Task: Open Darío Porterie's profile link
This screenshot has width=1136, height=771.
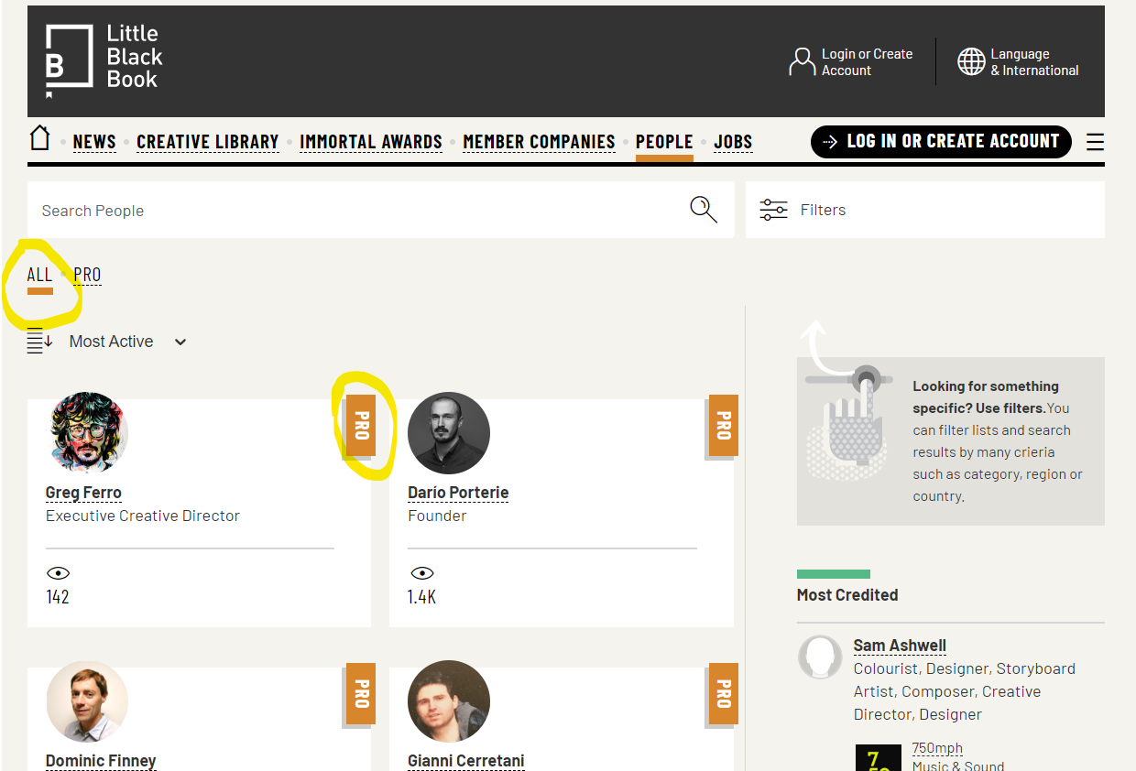Action: pos(458,493)
